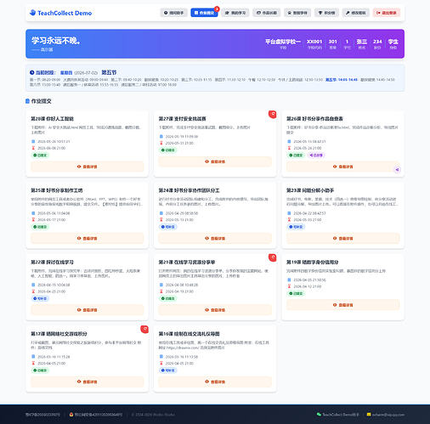View details of 第24课 assignment
430x424 pixels.
[215, 238]
